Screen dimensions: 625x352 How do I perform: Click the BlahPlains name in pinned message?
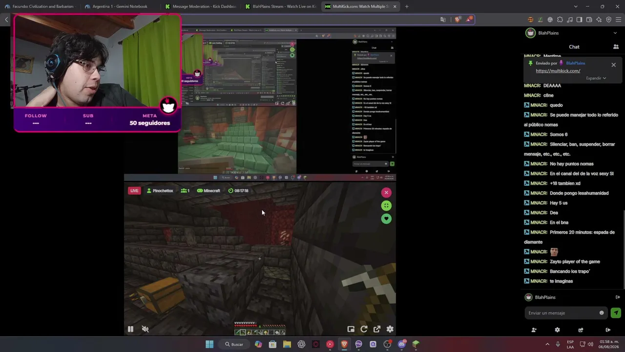click(x=576, y=63)
